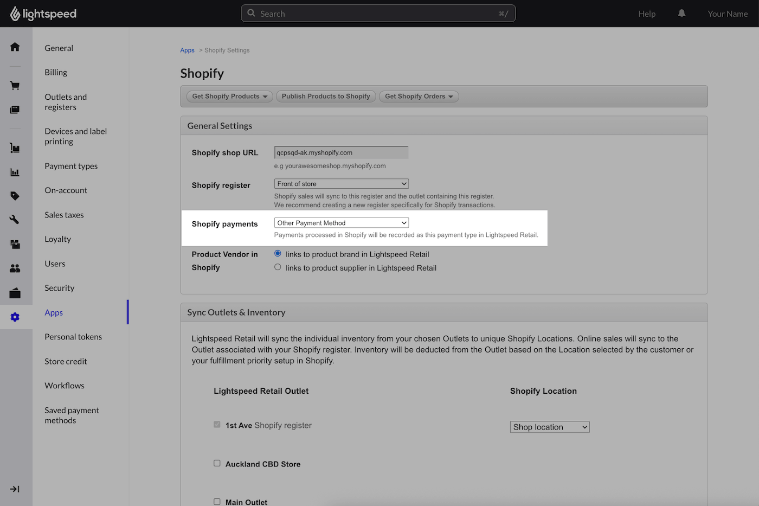This screenshot has width=759, height=506.
Task: Open Shopify register dropdown
Action: (x=342, y=184)
